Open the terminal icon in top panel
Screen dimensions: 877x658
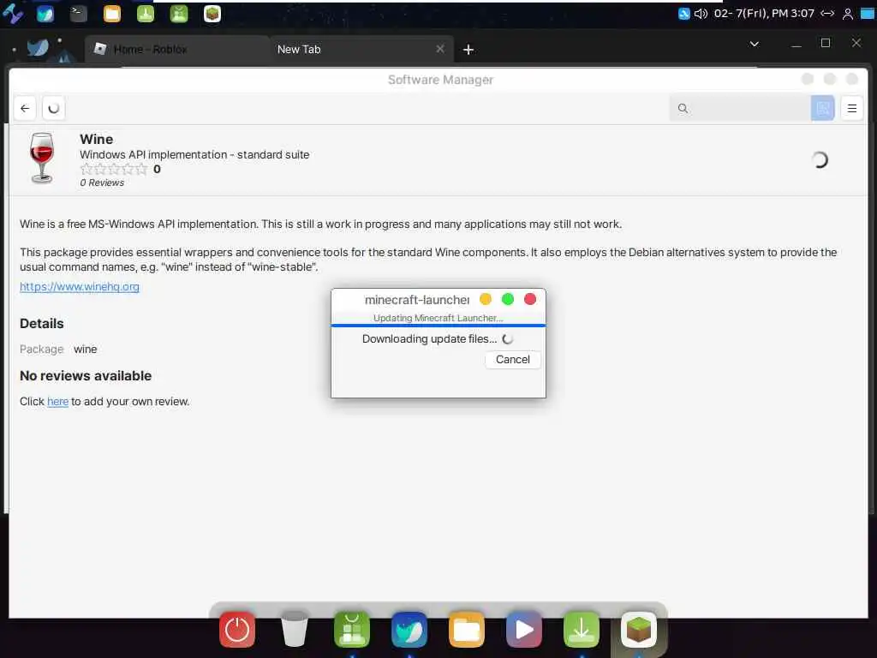[78, 14]
